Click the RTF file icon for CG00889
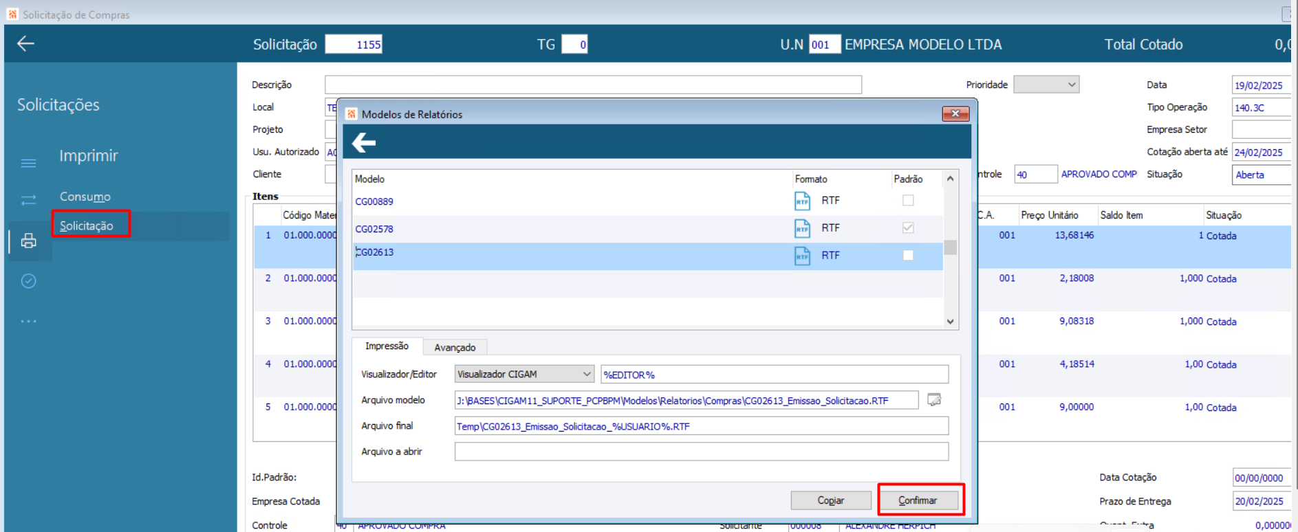This screenshot has width=1298, height=532. (x=802, y=201)
